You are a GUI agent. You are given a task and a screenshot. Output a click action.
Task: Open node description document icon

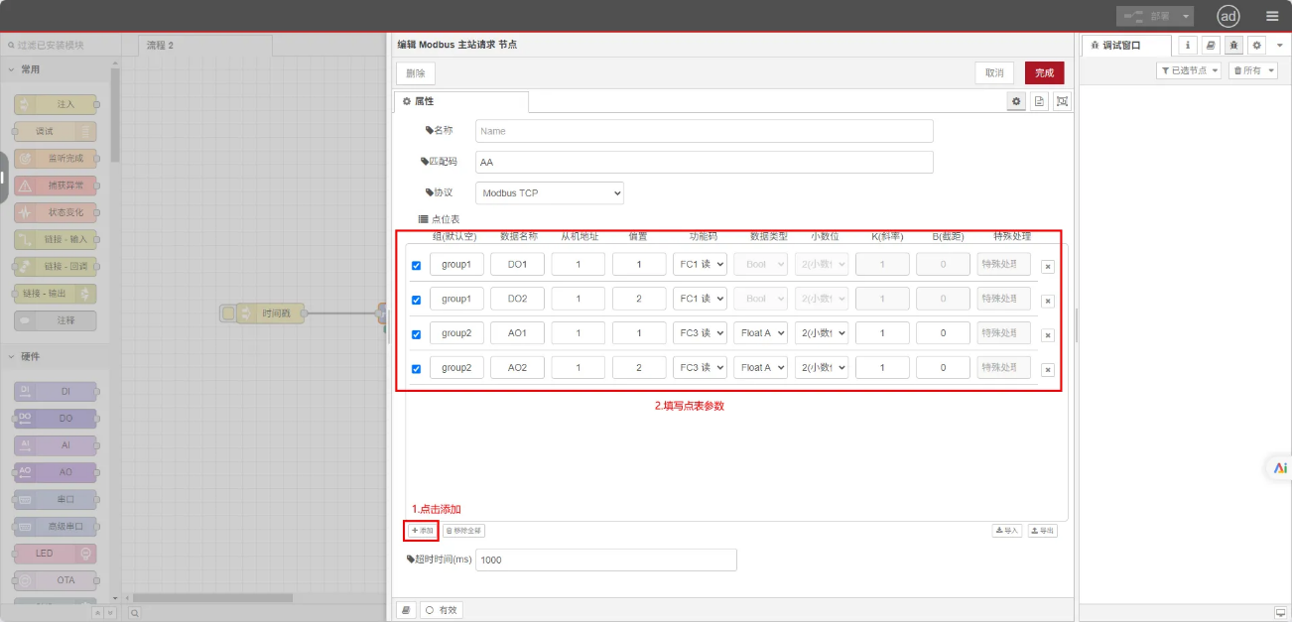click(1039, 101)
